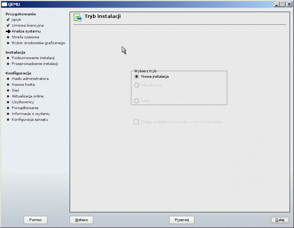Click Konfiguracja sprzętu sidebar item
Image resolution: width=294 pixels, height=228 pixels.
pyautogui.click(x=30, y=120)
